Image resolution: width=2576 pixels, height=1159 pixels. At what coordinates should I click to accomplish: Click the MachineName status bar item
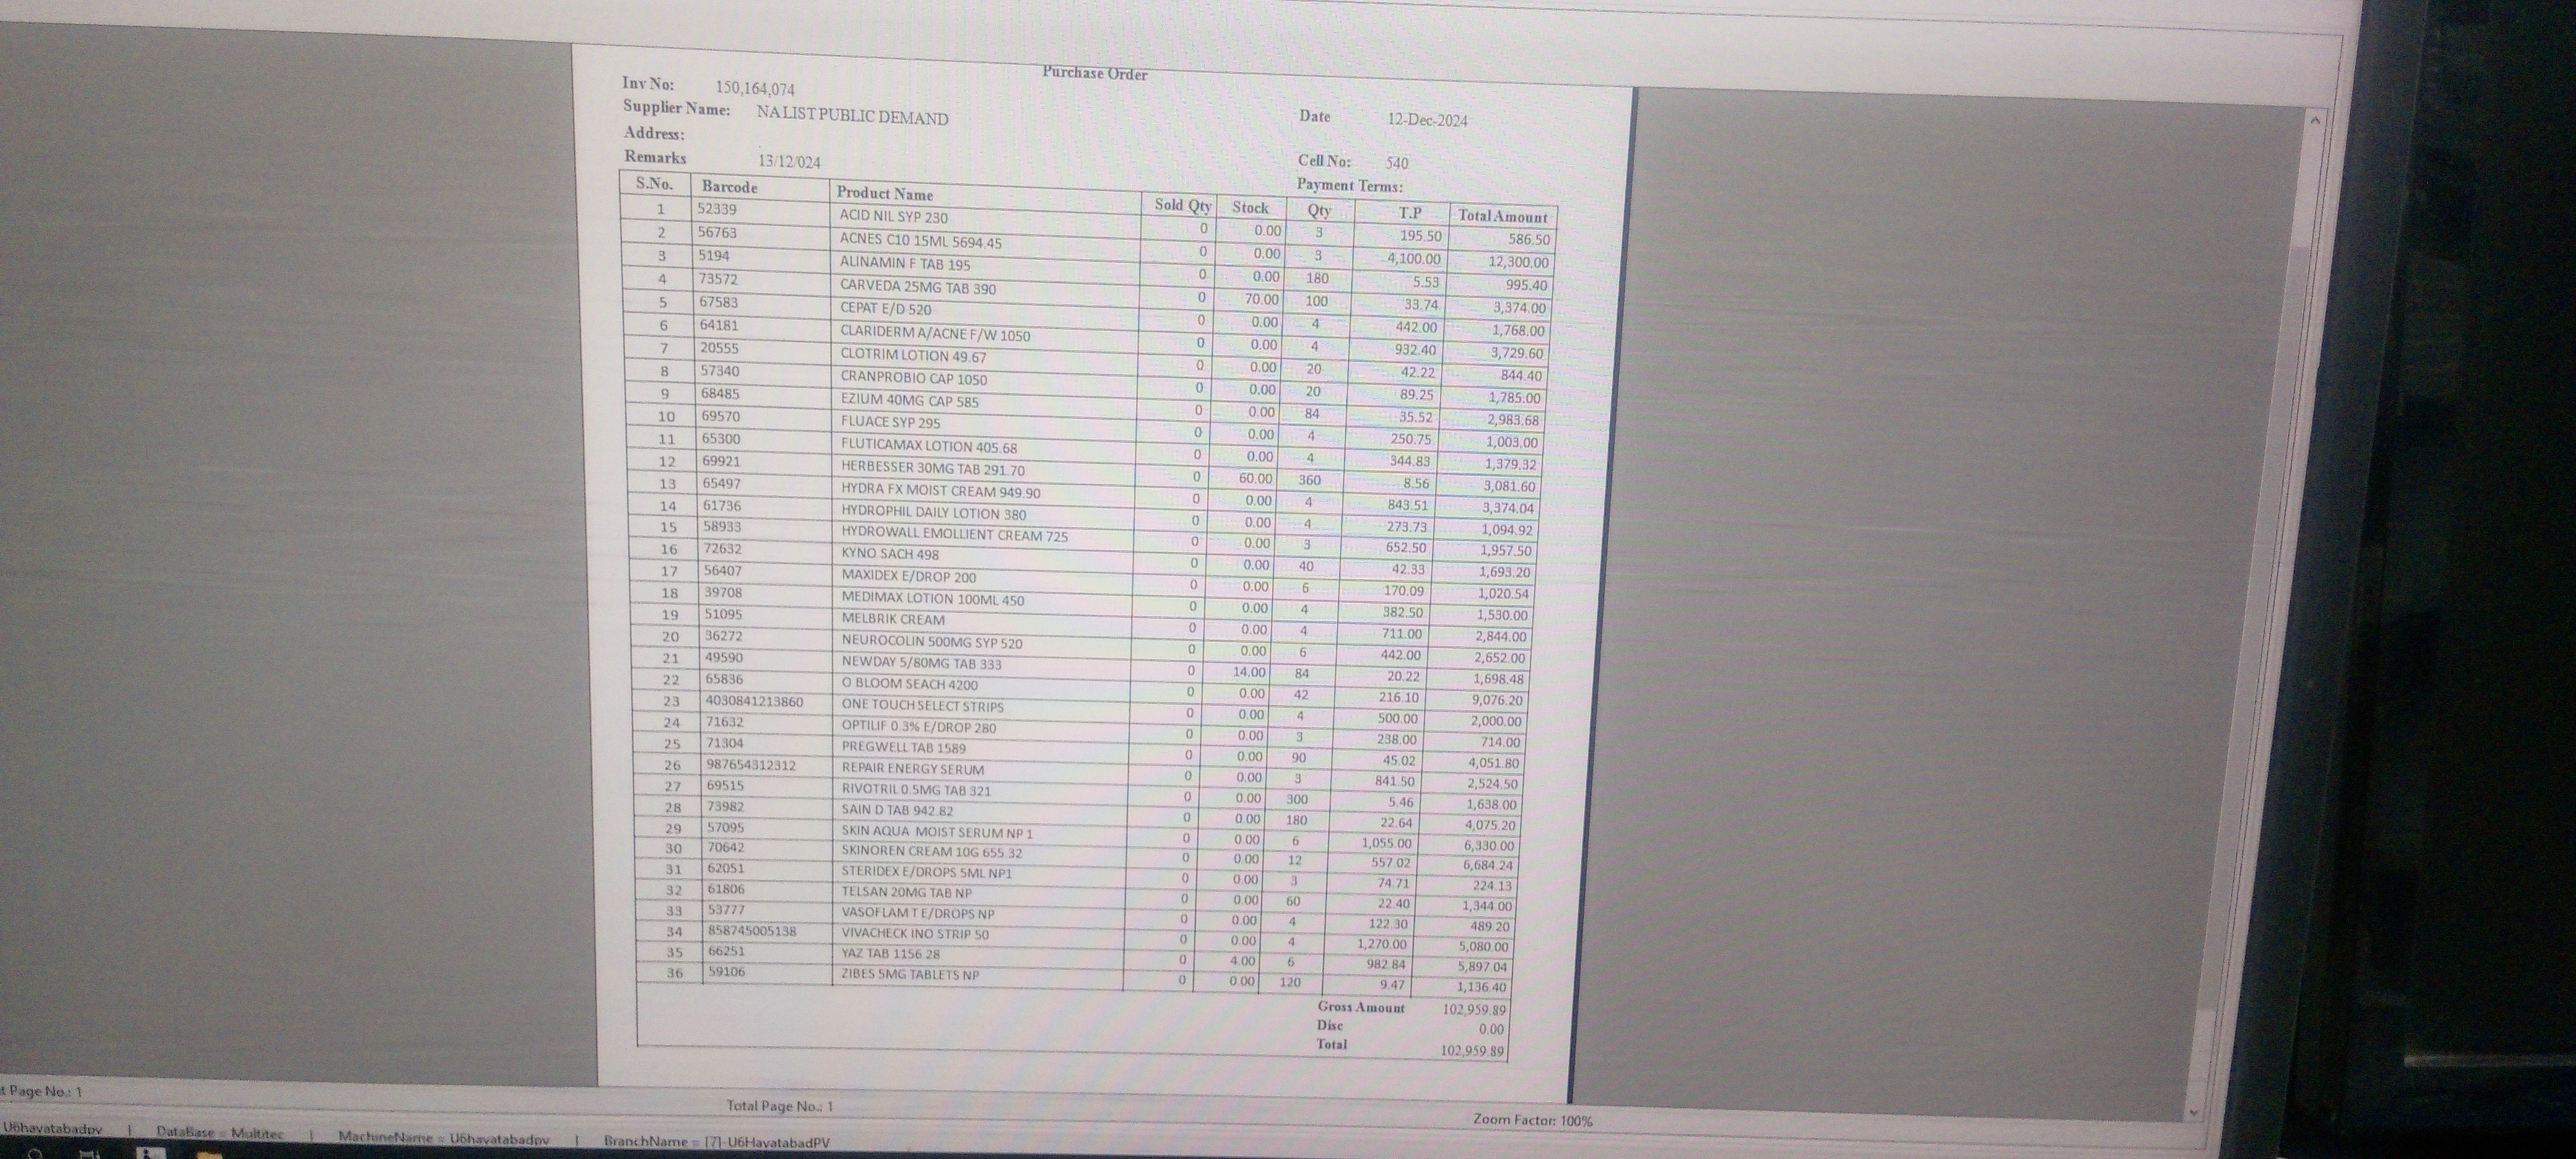pyautogui.click(x=443, y=1137)
